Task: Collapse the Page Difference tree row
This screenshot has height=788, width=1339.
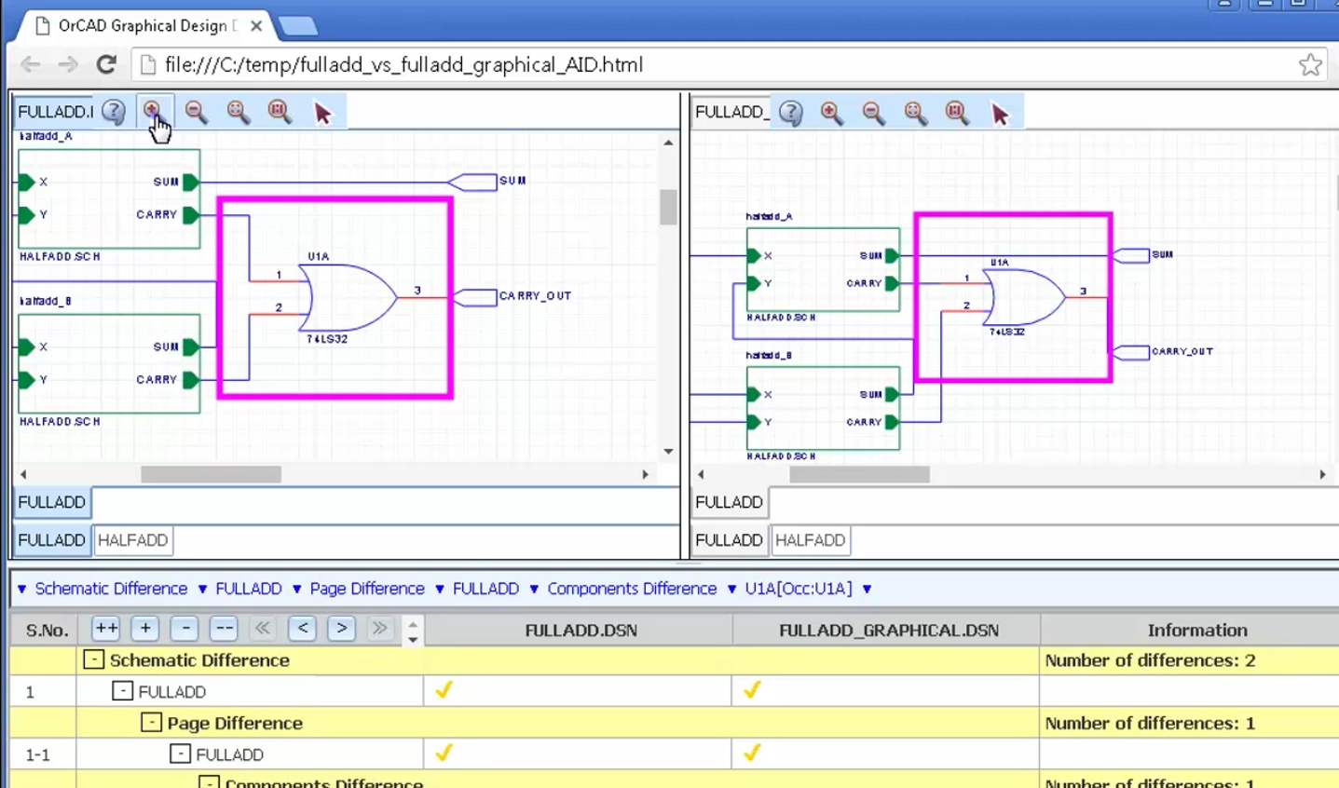Action: point(151,722)
